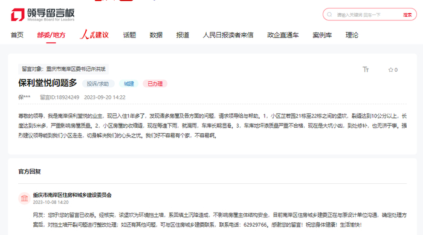Open the 政企直通车 nav item
The width and height of the screenshot is (423, 235).
tap(283, 35)
